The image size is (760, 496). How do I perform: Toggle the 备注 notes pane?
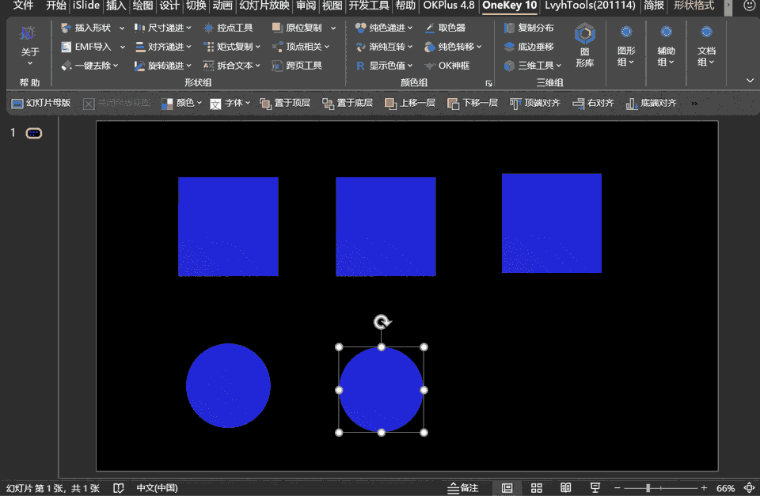[463, 488]
